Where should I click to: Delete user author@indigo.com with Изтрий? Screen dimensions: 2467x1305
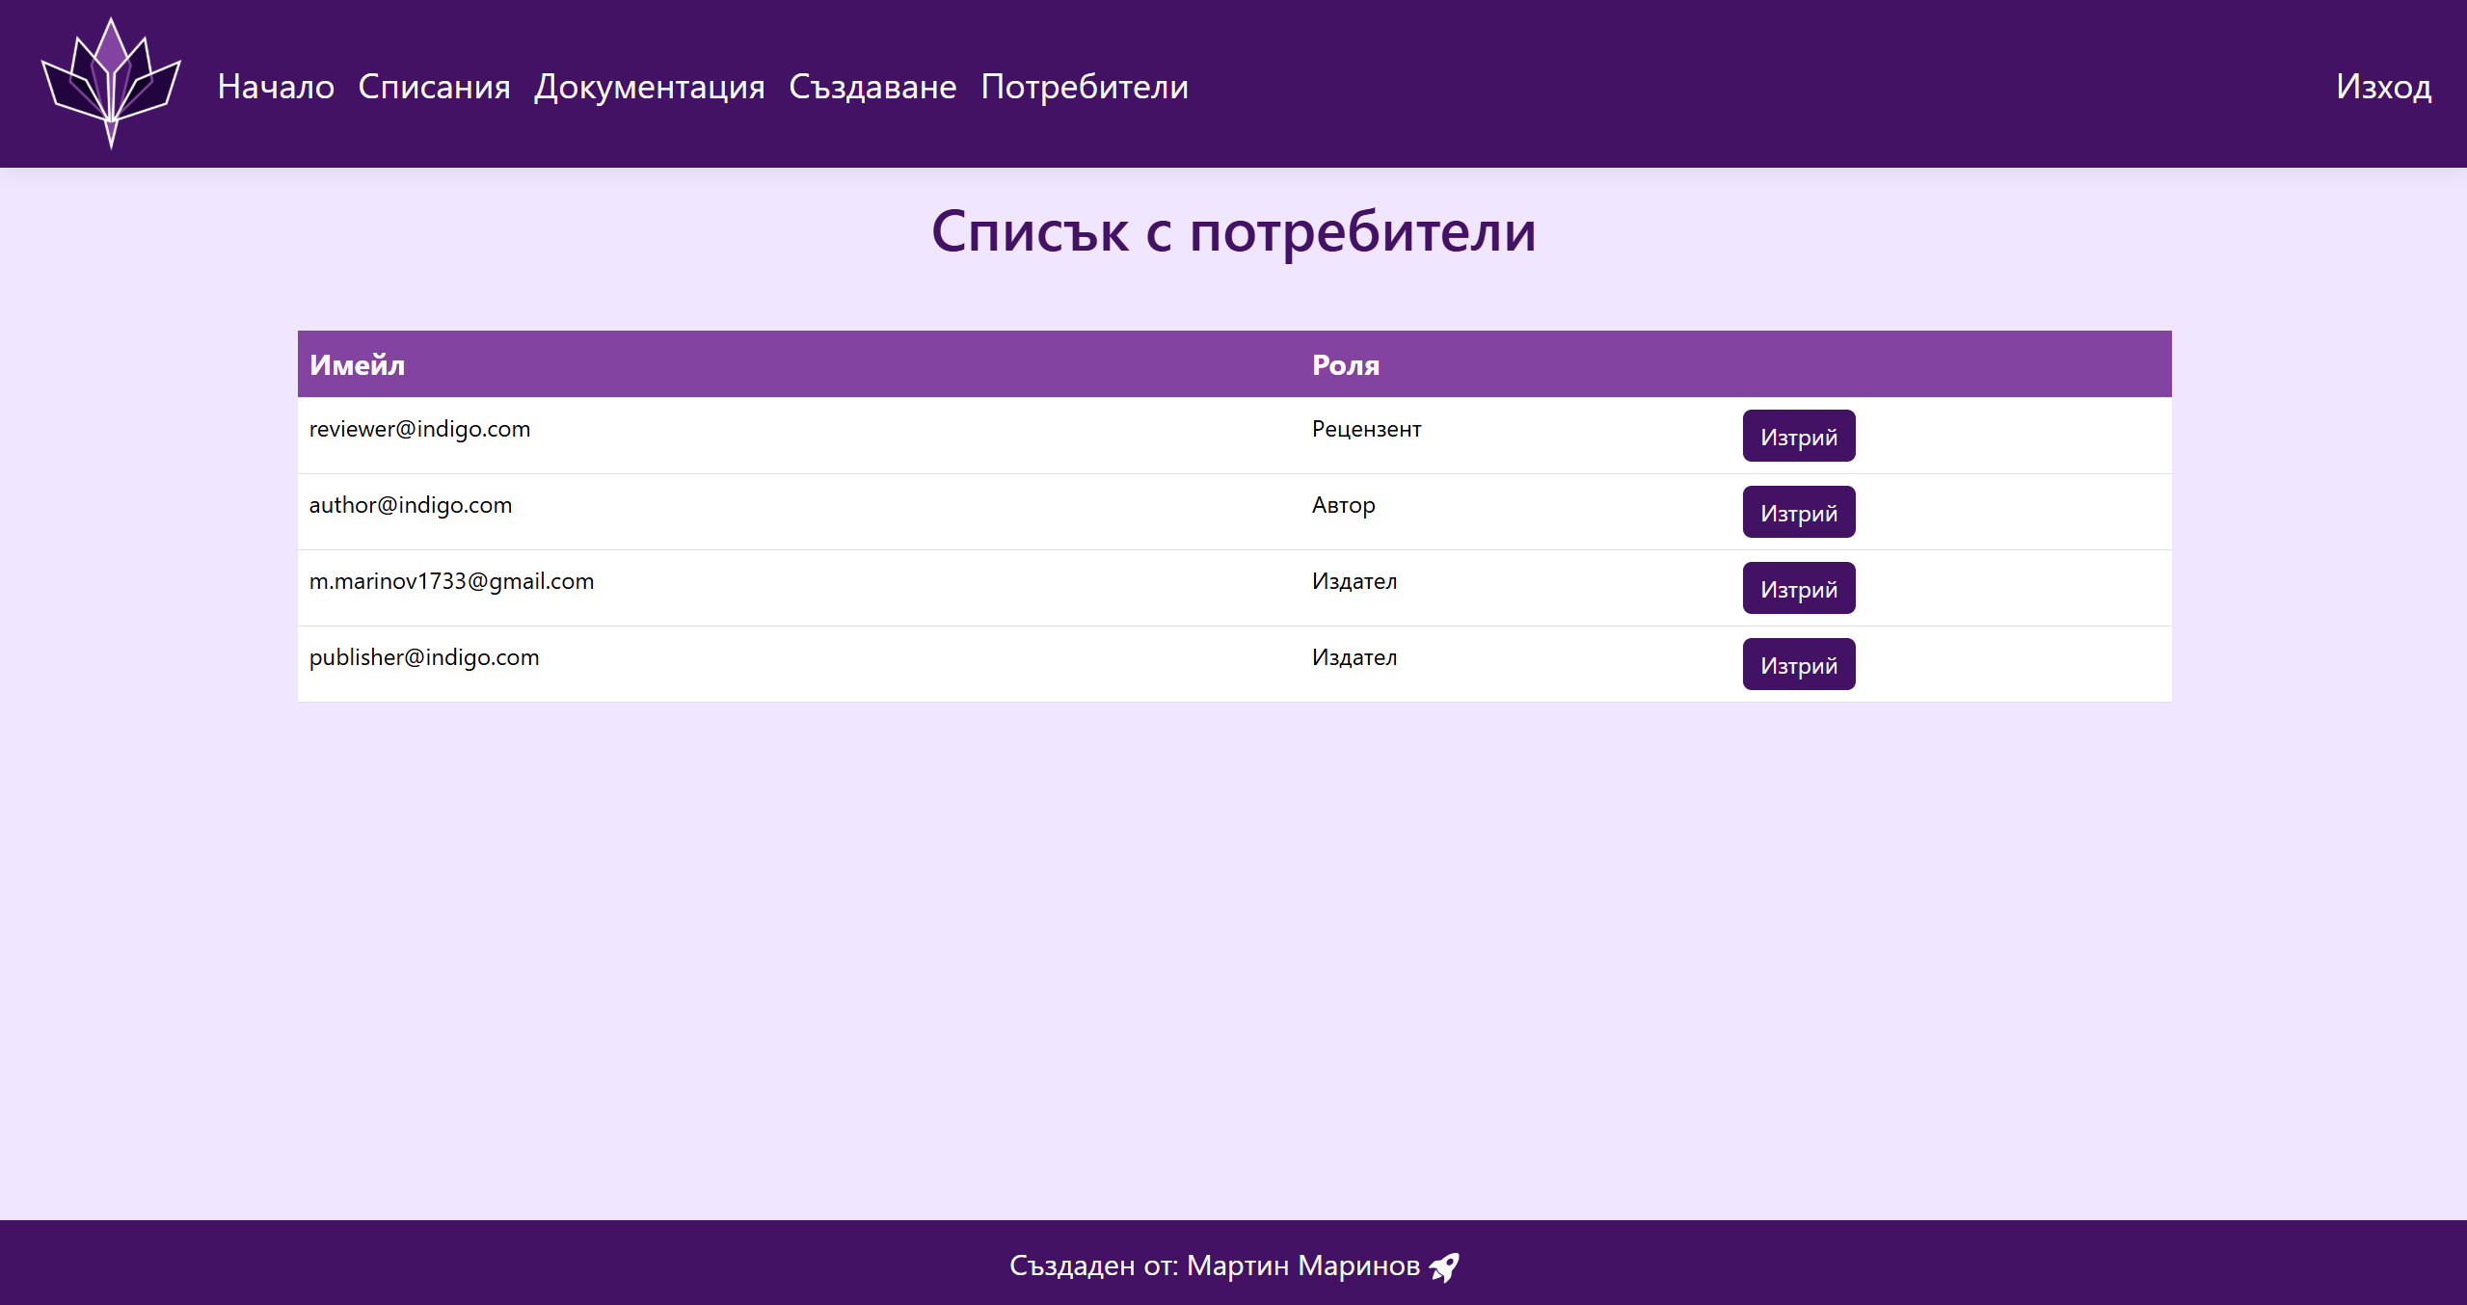click(x=1798, y=512)
